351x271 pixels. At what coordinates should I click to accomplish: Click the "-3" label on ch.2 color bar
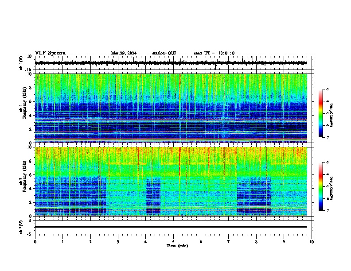(327, 163)
